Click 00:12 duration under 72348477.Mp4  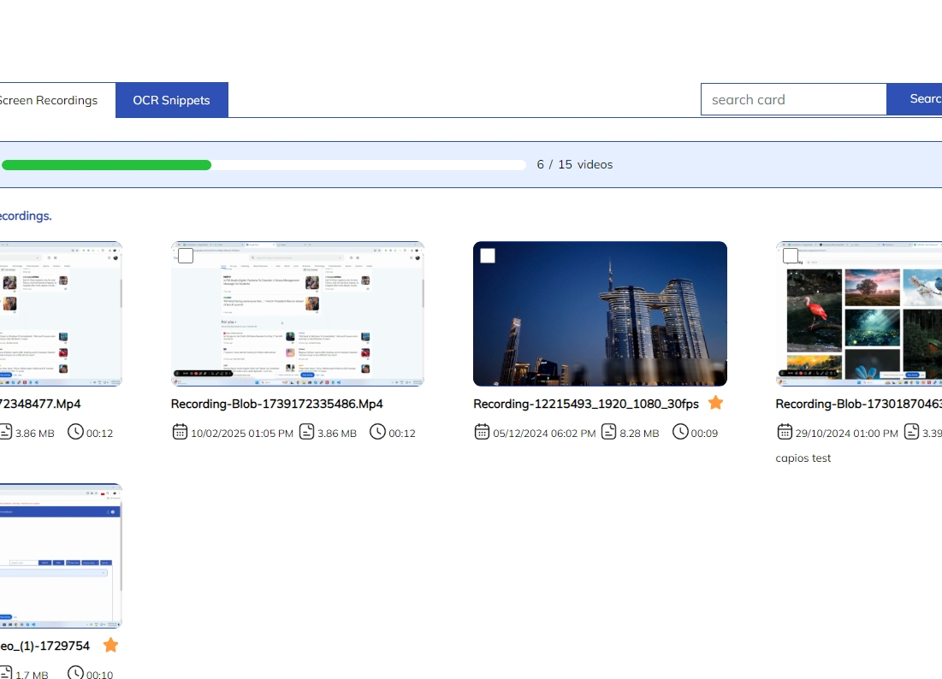click(100, 434)
